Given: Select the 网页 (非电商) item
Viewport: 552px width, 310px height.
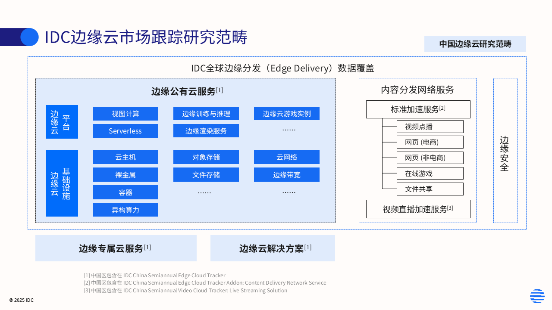Looking at the screenshot, I should click(430, 158).
